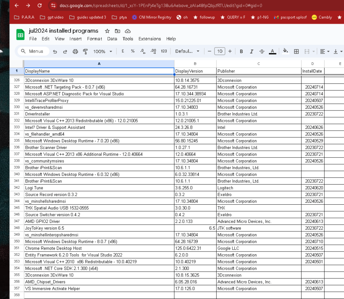Image resolution: width=344 pixels, height=299 pixels.
Task: Increase font size with plus button
Action: point(230,51)
